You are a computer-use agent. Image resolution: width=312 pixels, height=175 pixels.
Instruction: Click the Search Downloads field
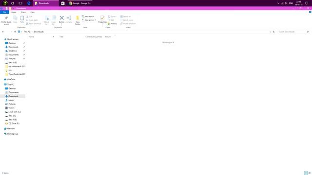(293, 32)
